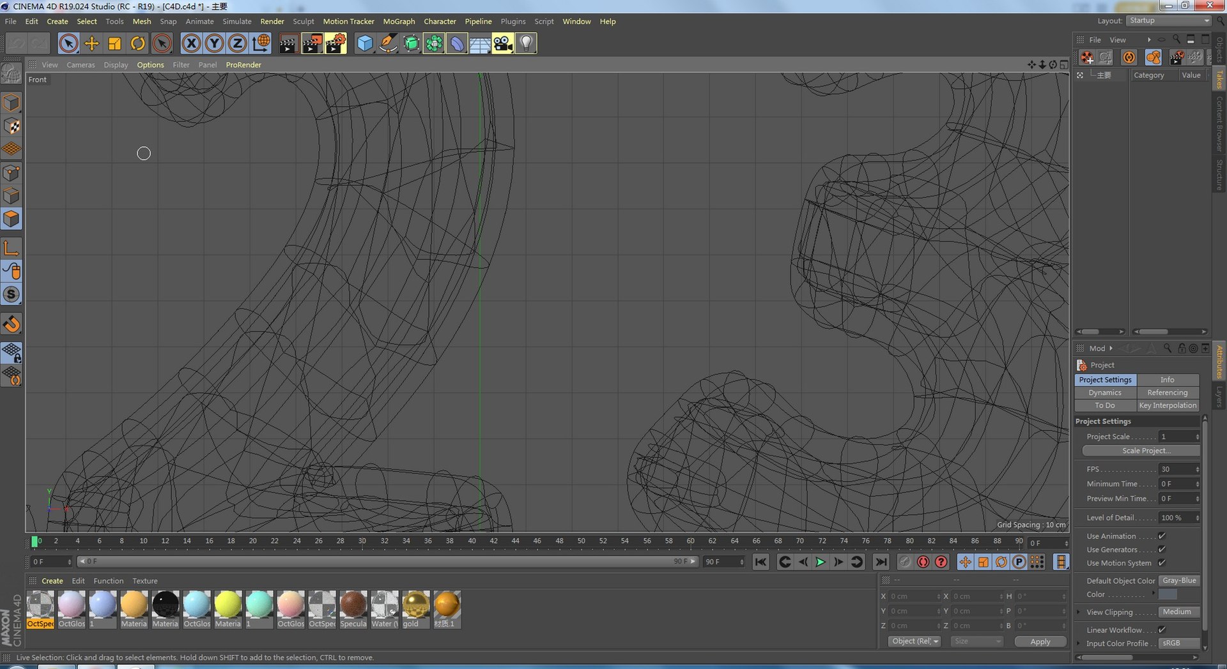Activate the Move tool
The height and width of the screenshot is (669, 1227).
91,43
